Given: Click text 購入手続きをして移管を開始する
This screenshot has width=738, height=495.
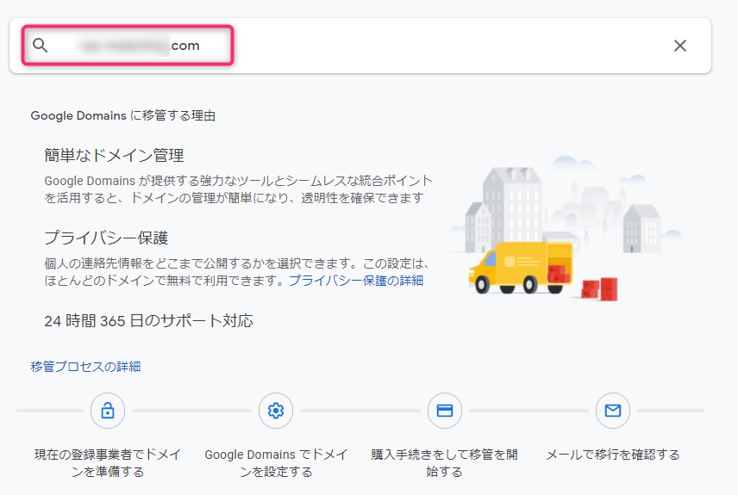Looking at the screenshot, I should pyautogui.click(x=444, y=463).
